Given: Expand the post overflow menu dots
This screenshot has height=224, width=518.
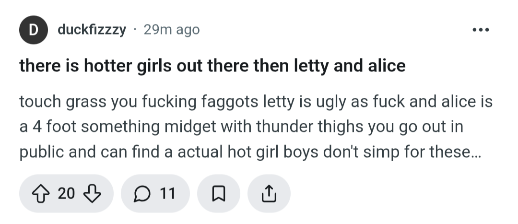Looking at the screenshot, I should coord(480,30).
